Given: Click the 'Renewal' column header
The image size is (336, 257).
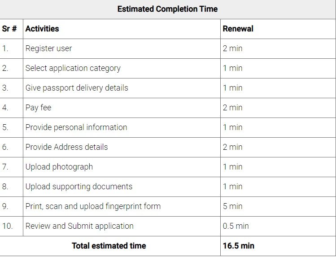Looking at the screenshot, I should (238, 29).
